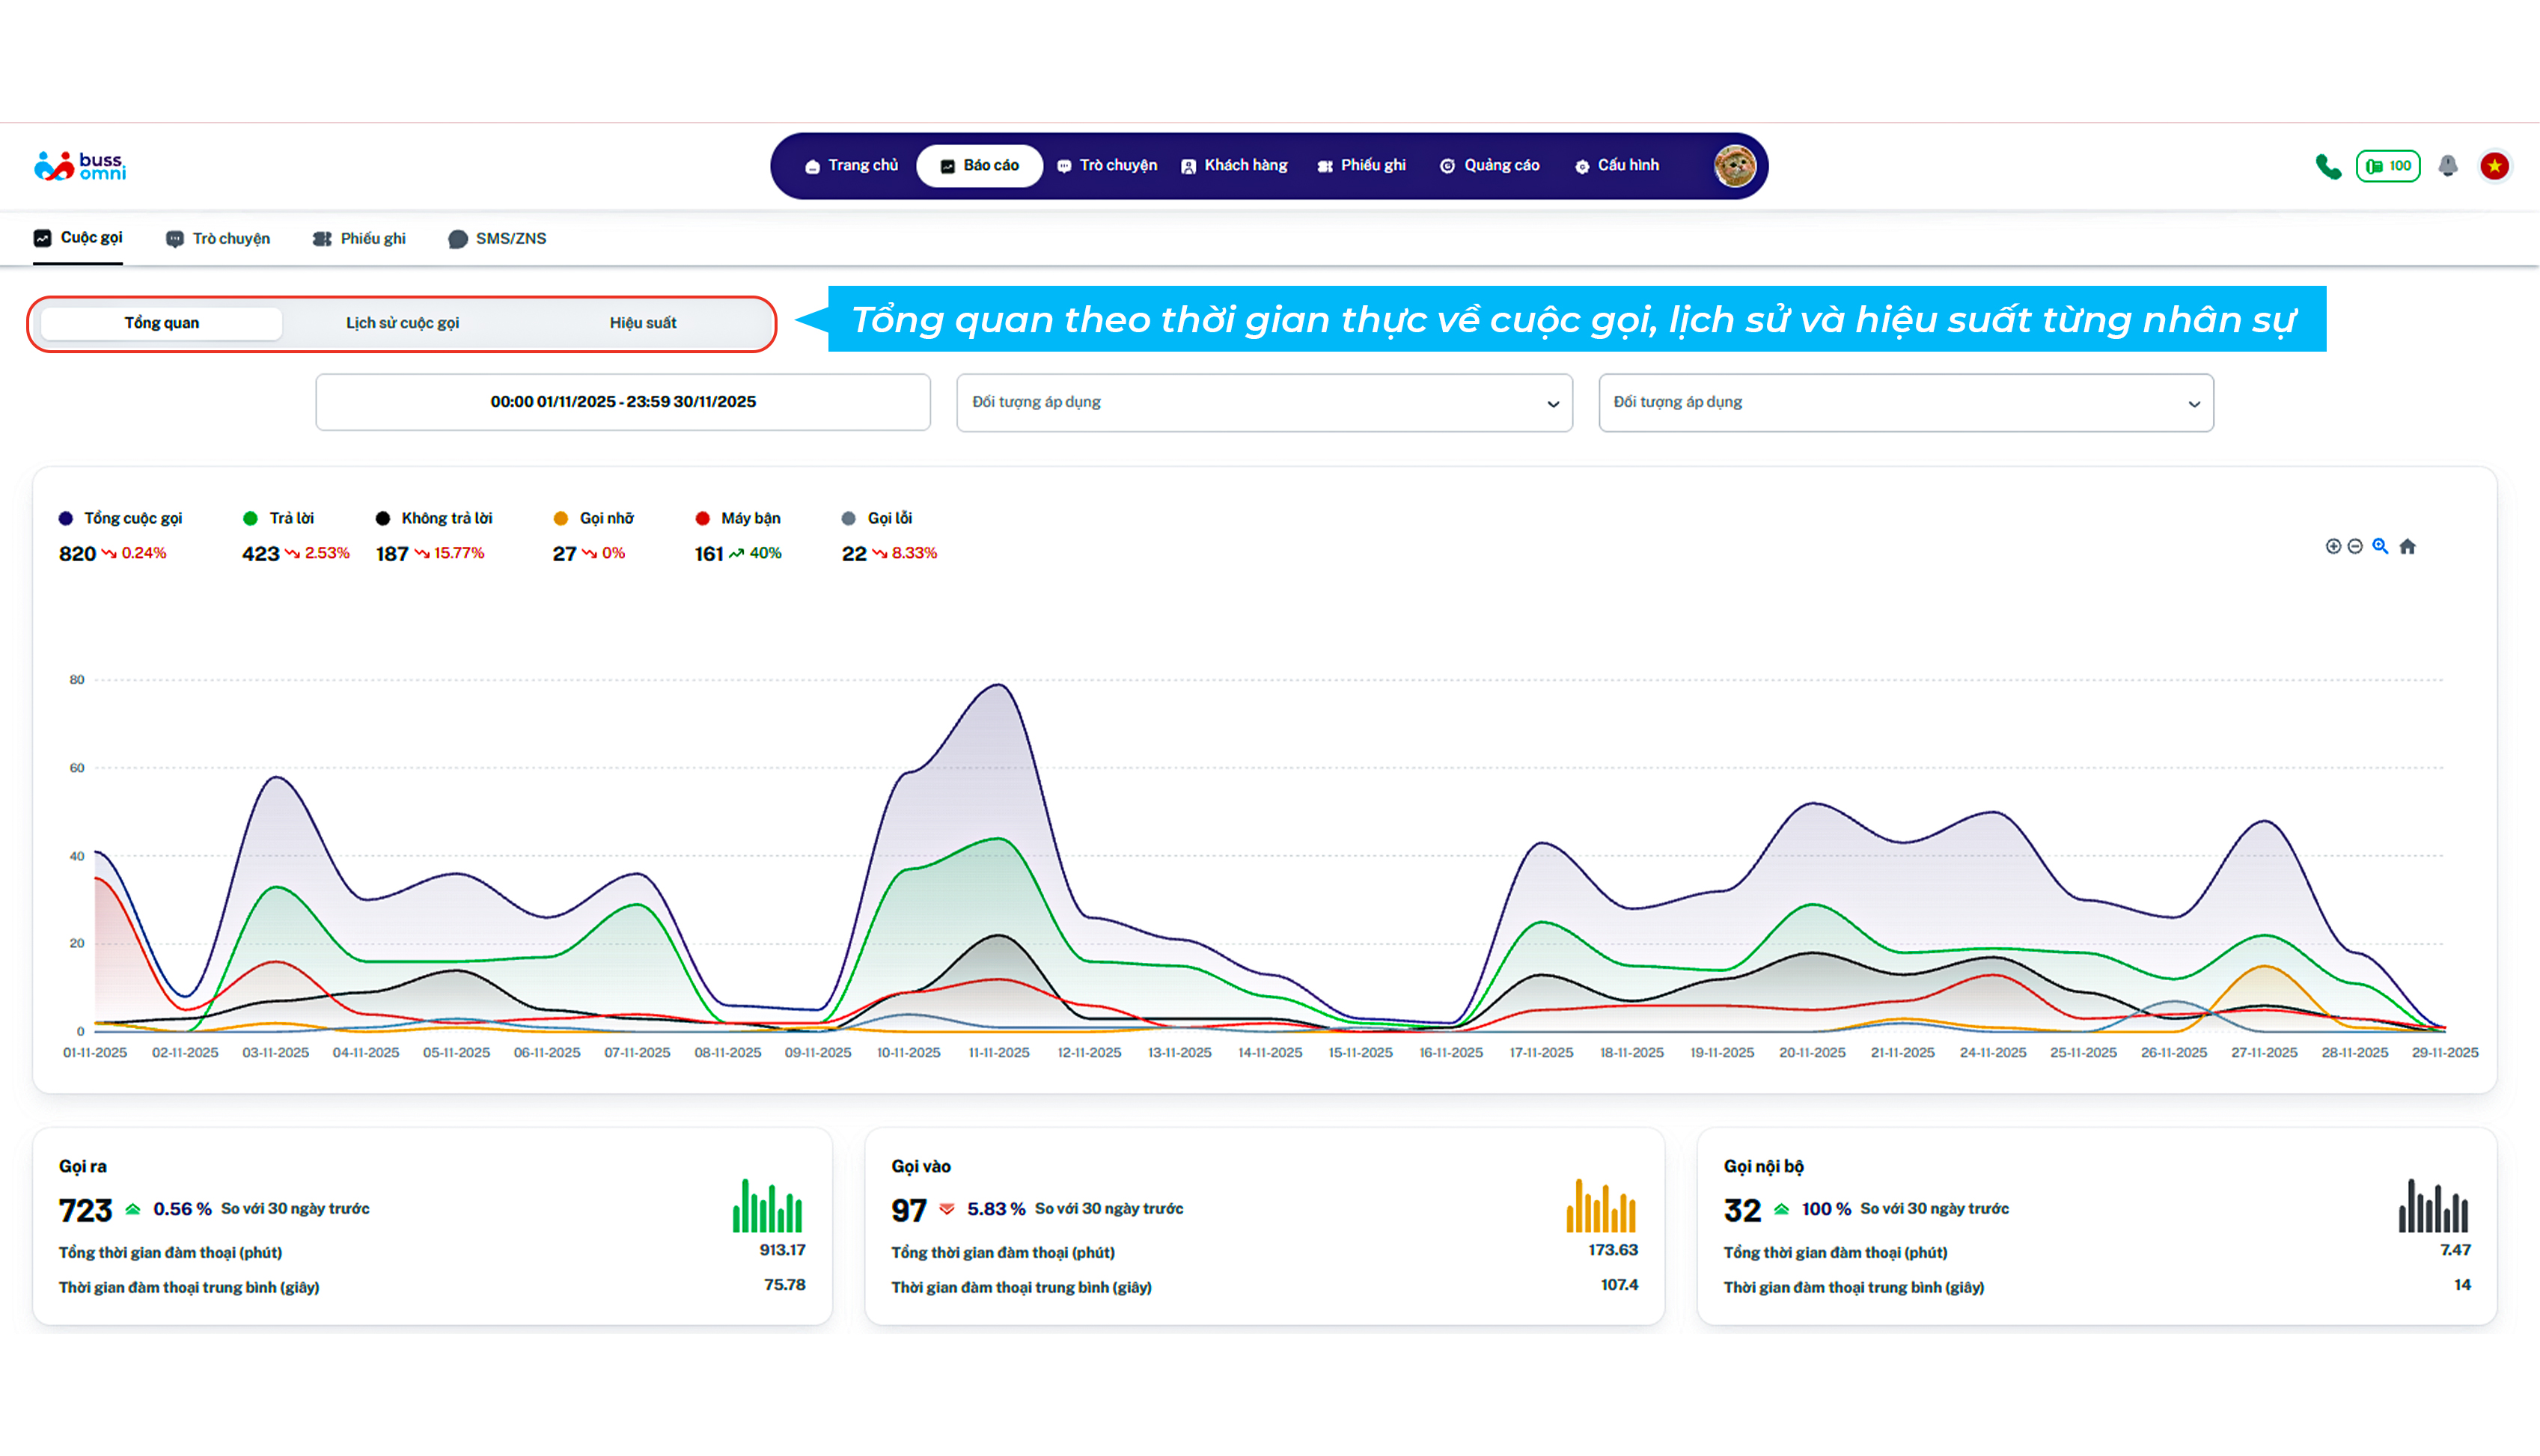Switch to Lịch sử cuộc gọi tab
2540x1456 pixels.
click(x=402, y=323)
